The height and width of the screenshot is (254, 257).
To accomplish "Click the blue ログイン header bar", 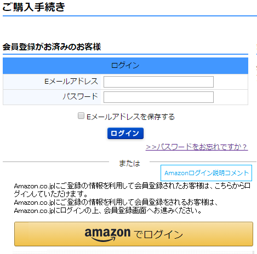I will tap(125, 66).
